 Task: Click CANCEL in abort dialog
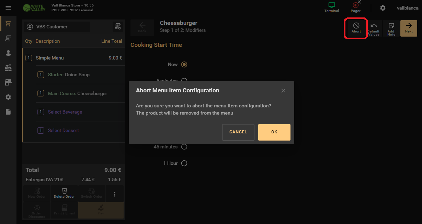[x=238, y=132]
